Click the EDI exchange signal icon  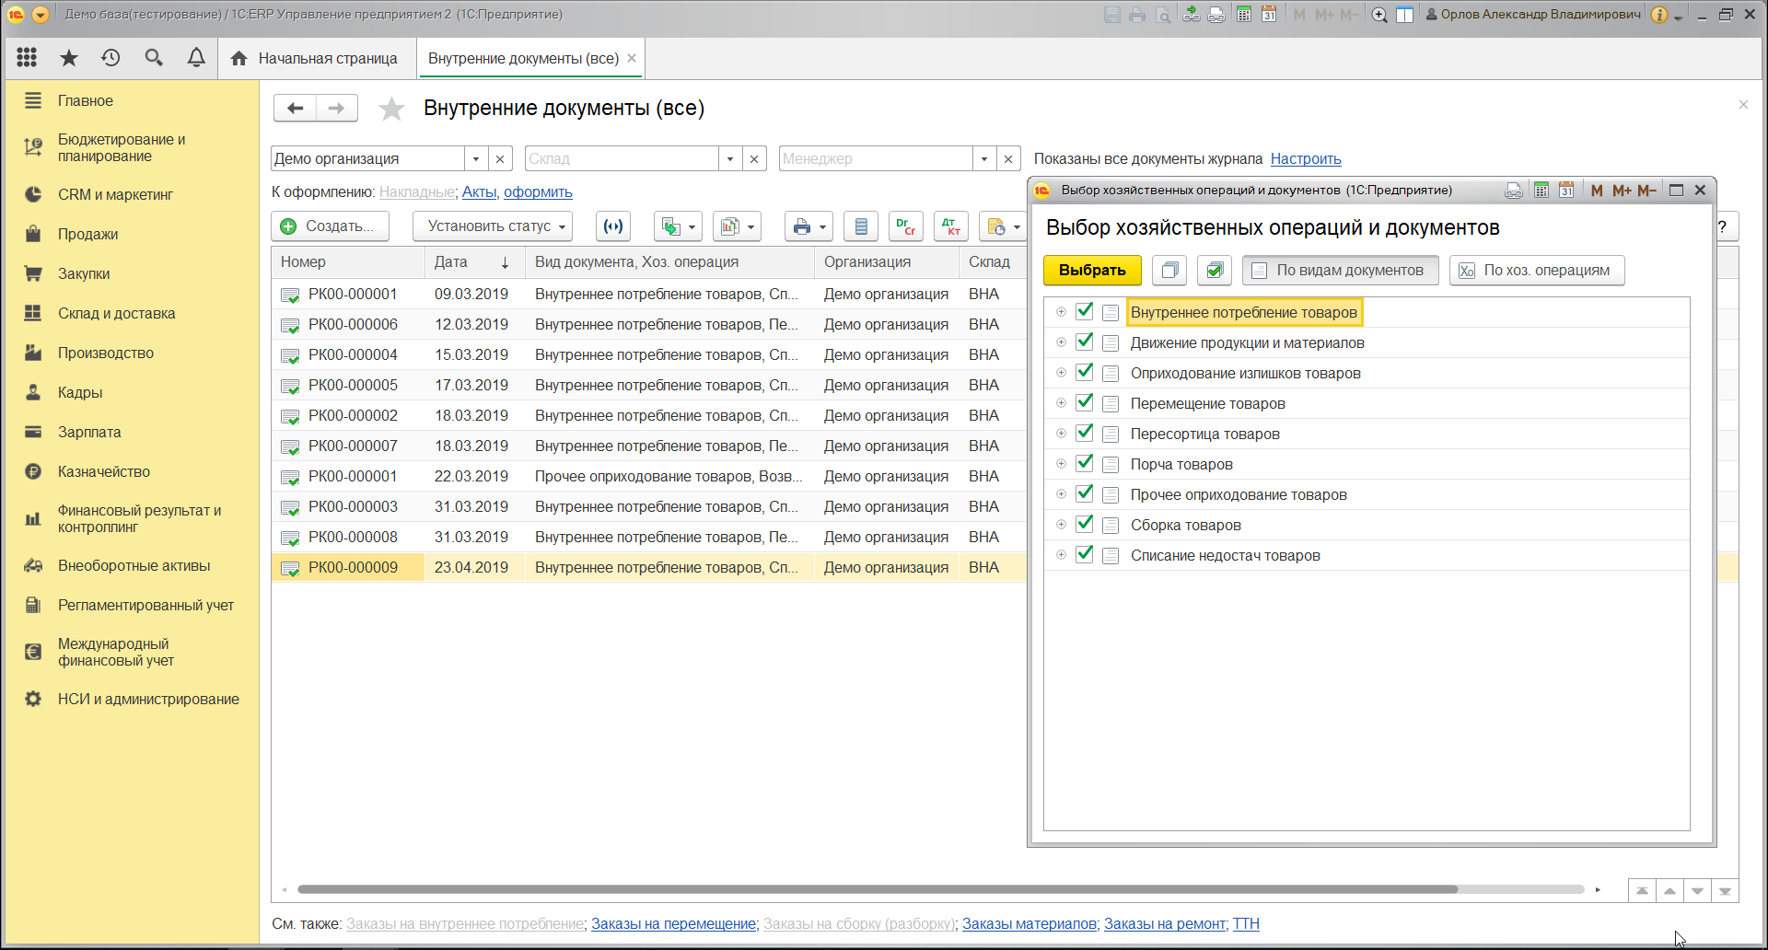point(613,226)
